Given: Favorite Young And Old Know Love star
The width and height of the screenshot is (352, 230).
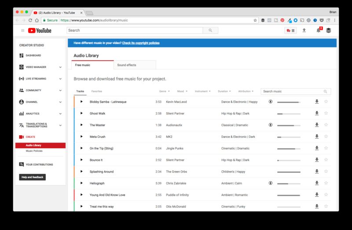Looking at the screenshot, I should pos(326,195).
